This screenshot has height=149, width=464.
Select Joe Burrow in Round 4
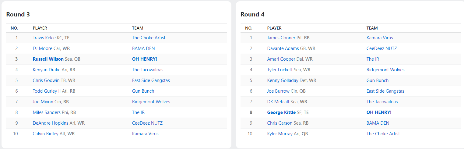pos(278,91)
